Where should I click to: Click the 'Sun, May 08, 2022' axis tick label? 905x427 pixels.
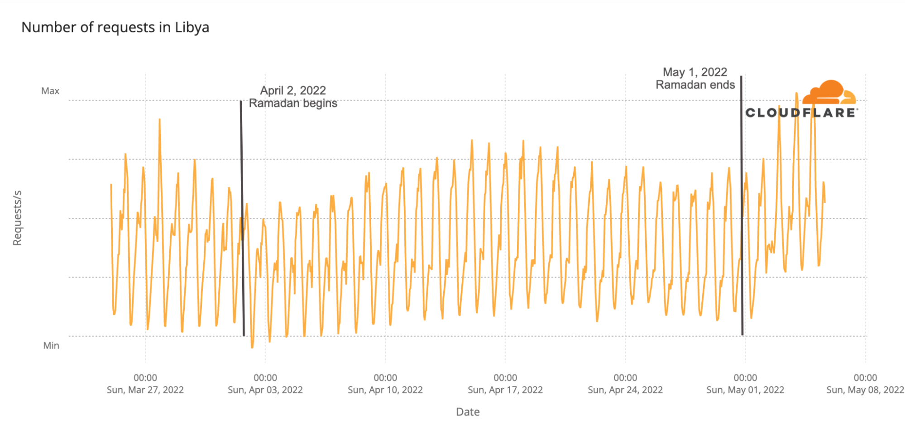(x=865, y=390)
